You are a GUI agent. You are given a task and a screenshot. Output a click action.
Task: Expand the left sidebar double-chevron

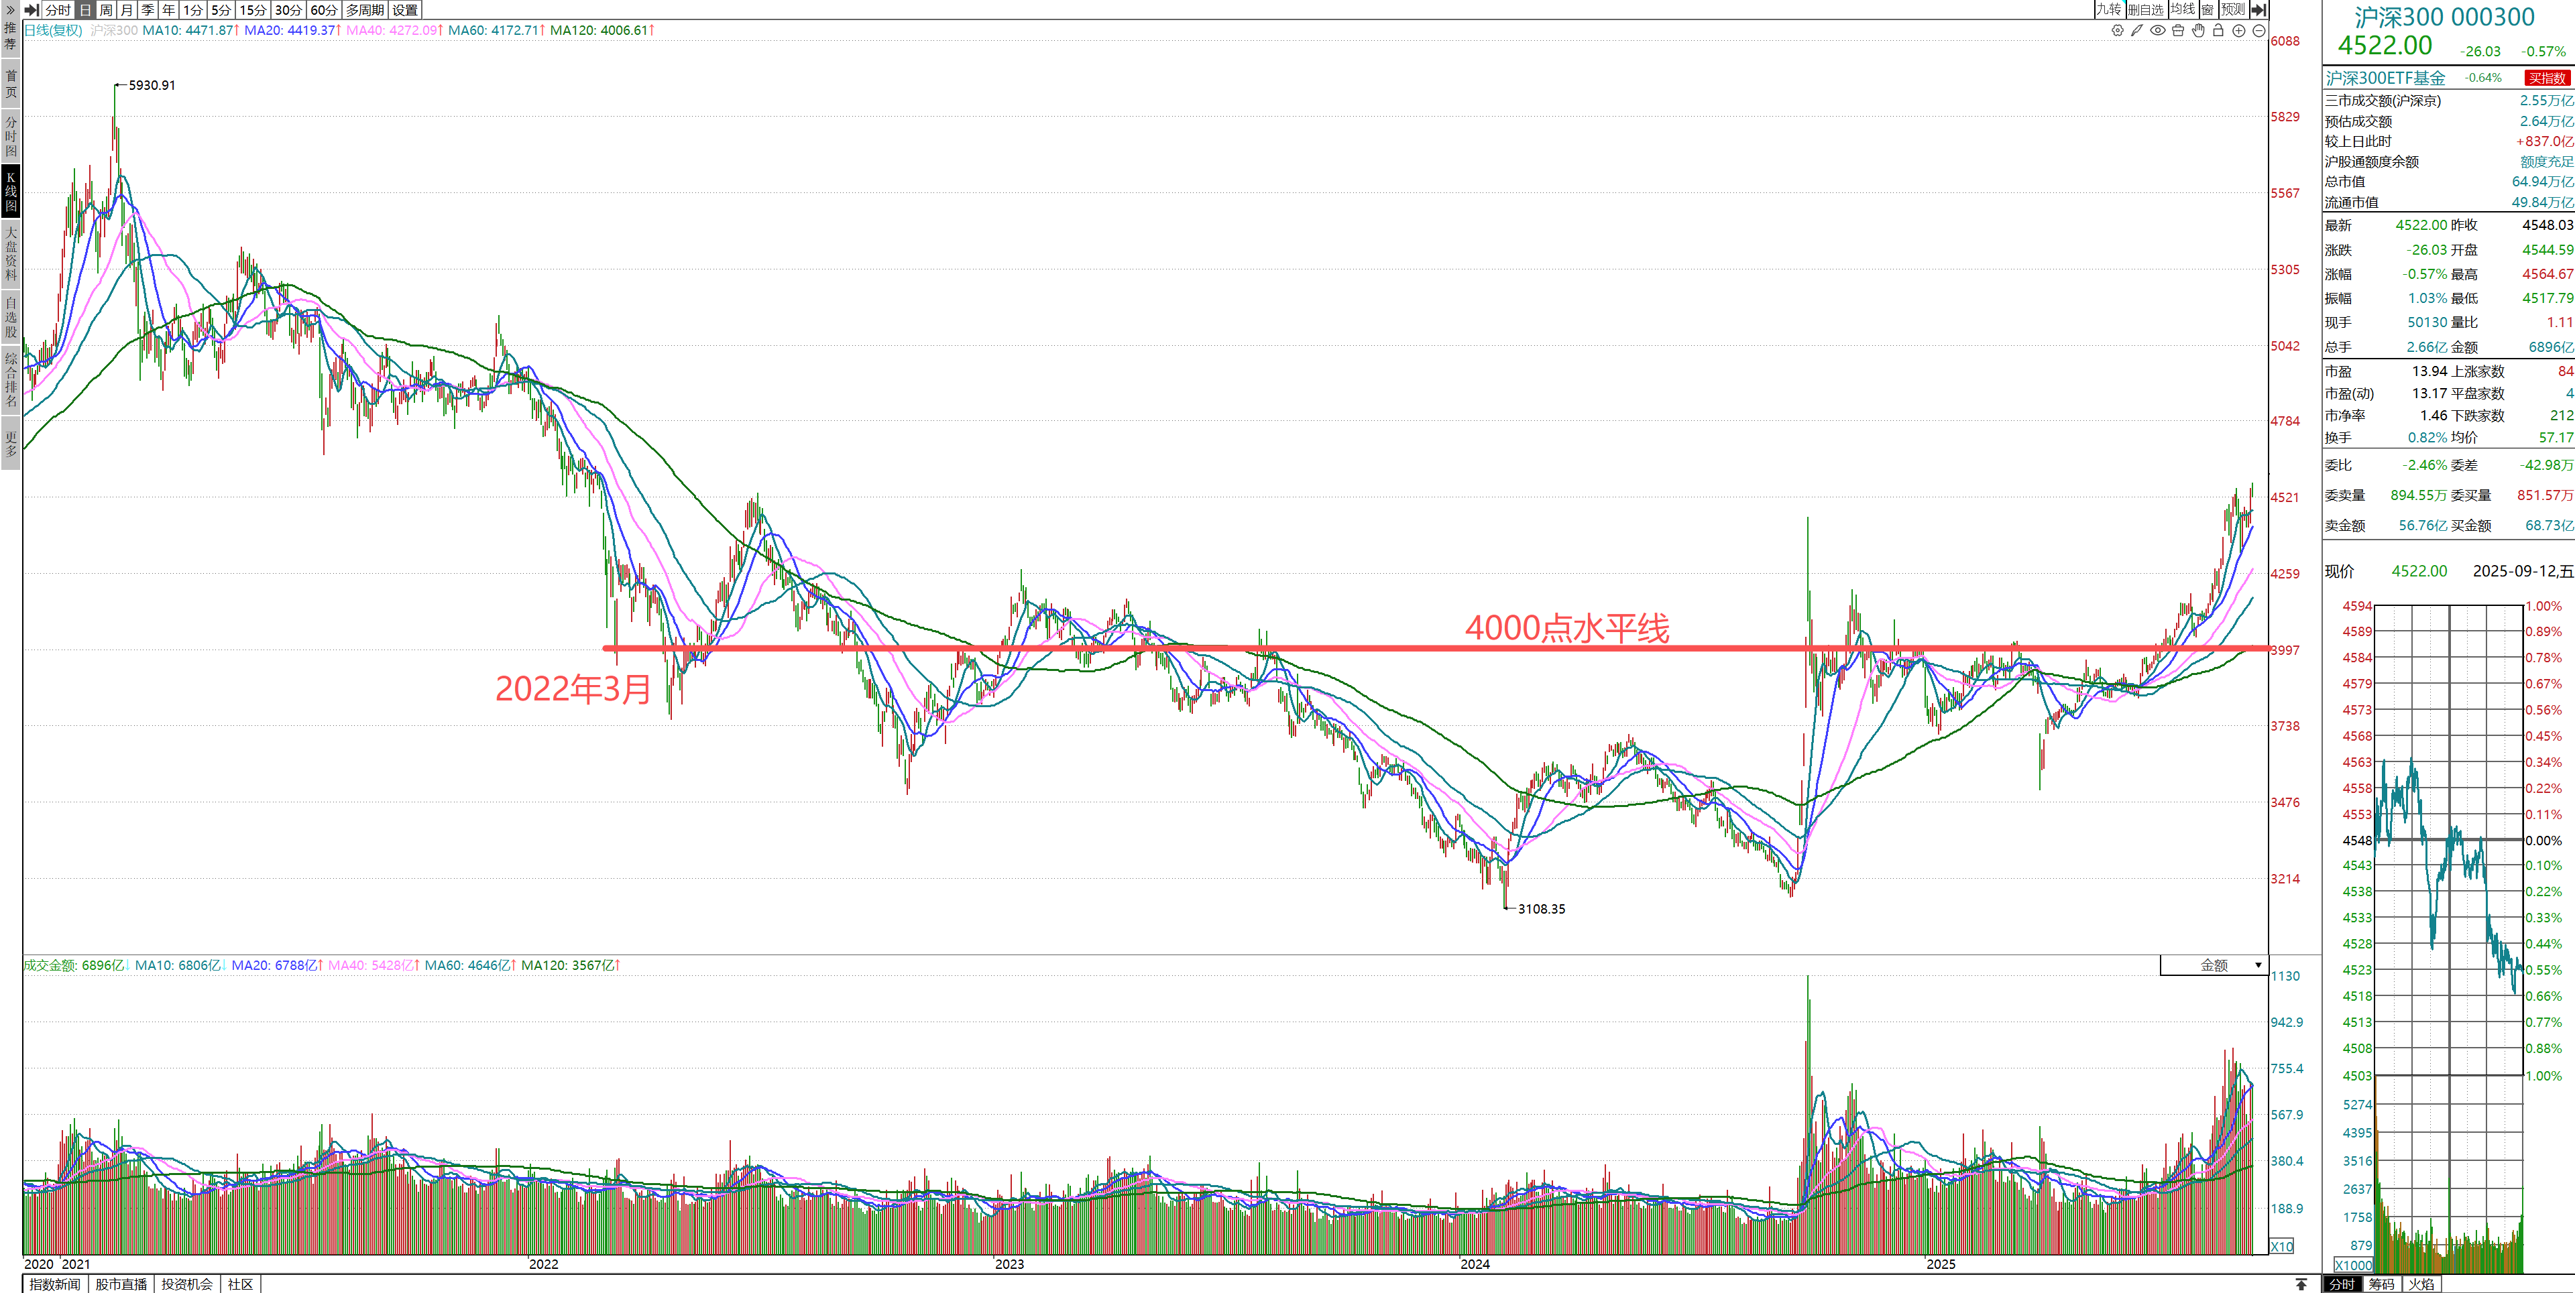10,10
